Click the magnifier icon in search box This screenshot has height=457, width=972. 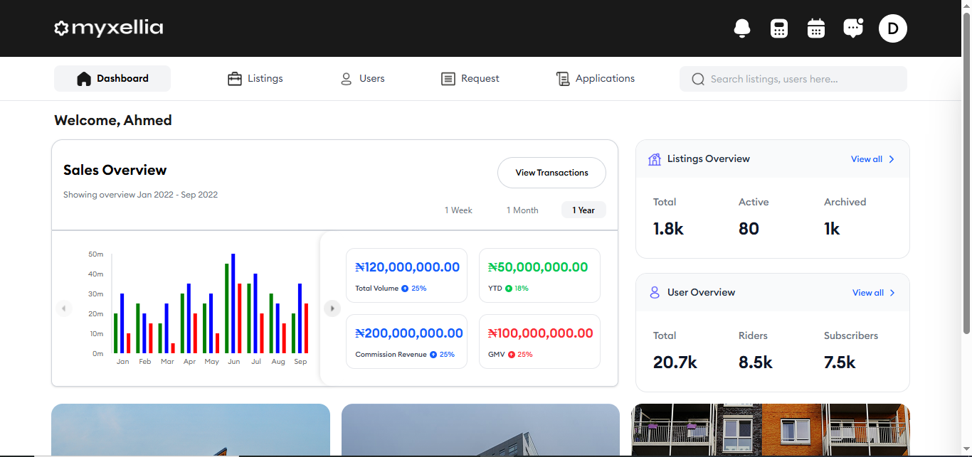(698, 79)
